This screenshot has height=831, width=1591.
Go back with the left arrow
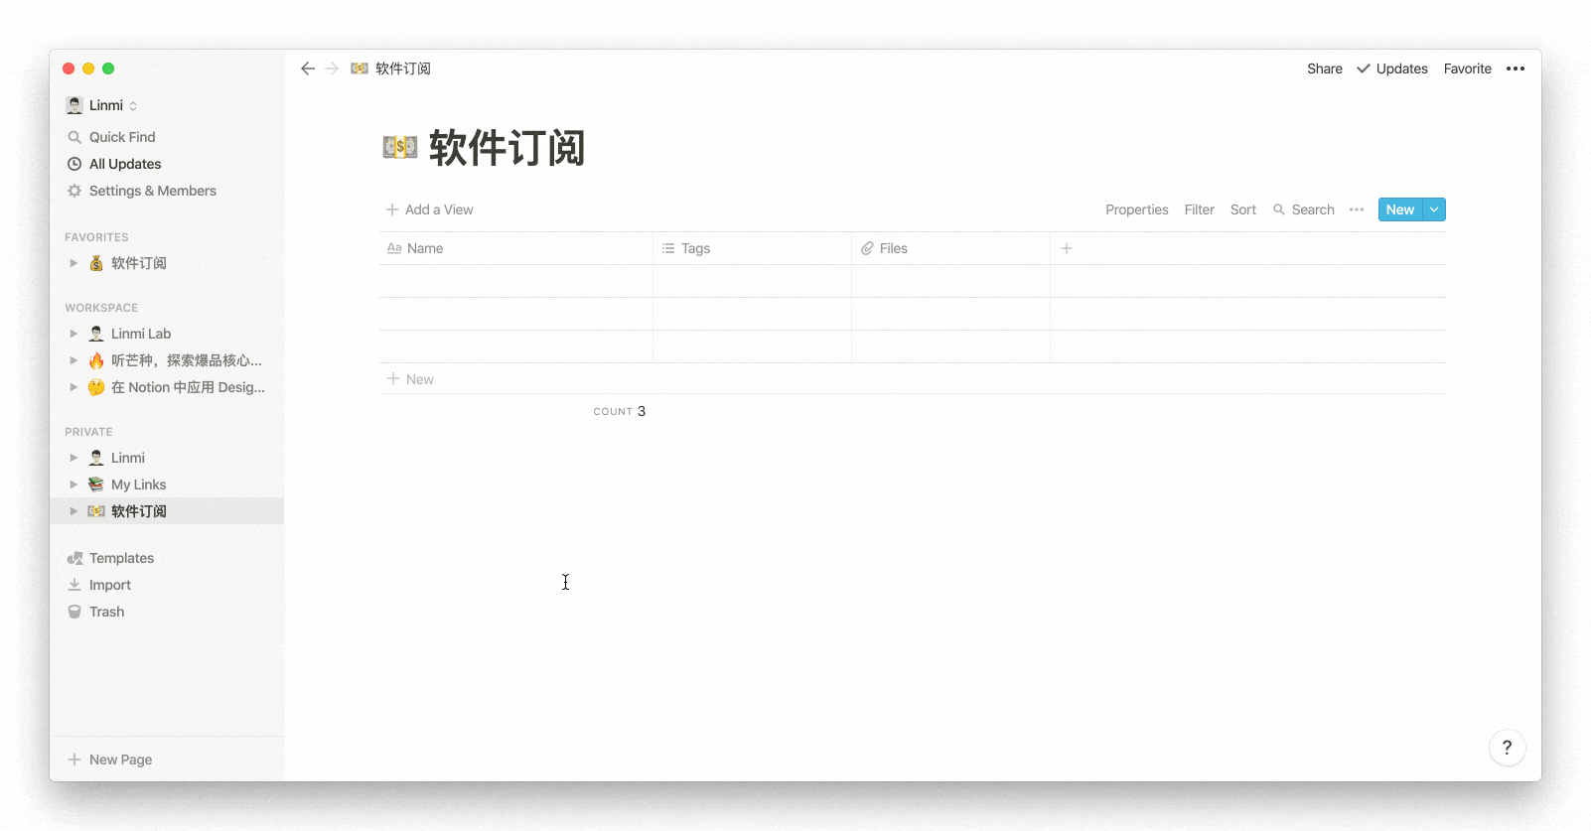click(308, 69)
